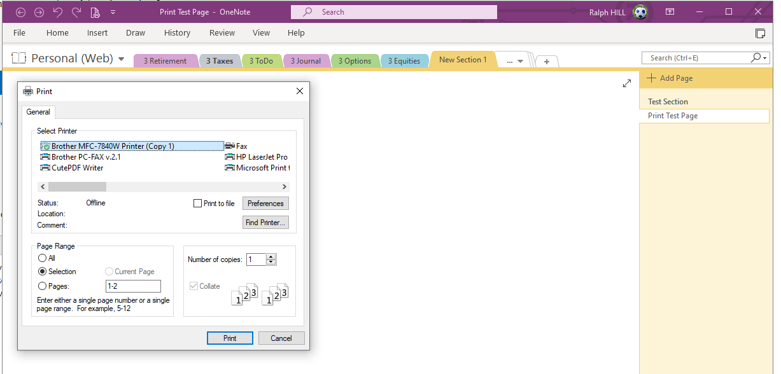This screenshot has width=781, height=374.
Task: Click the Back navigation arrow
Action: (x=20, y=11)
